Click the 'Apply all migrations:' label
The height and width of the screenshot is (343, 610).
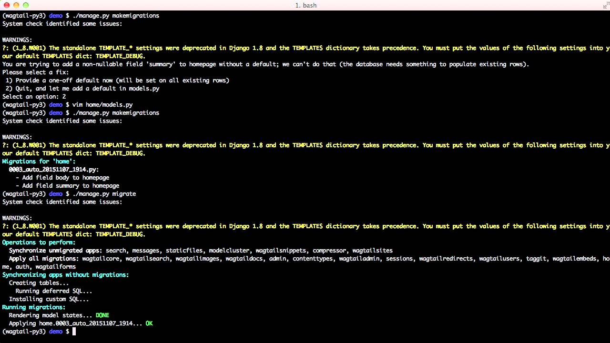(x=44, y=259)
